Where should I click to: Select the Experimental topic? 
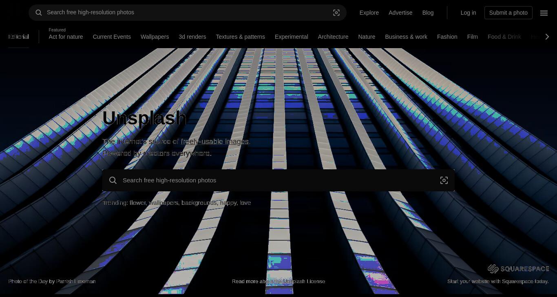coord(291,37)
